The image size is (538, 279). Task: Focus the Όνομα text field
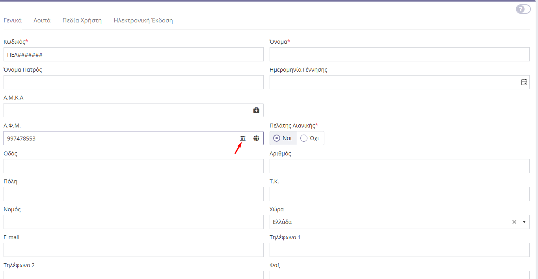click(399, 54)
